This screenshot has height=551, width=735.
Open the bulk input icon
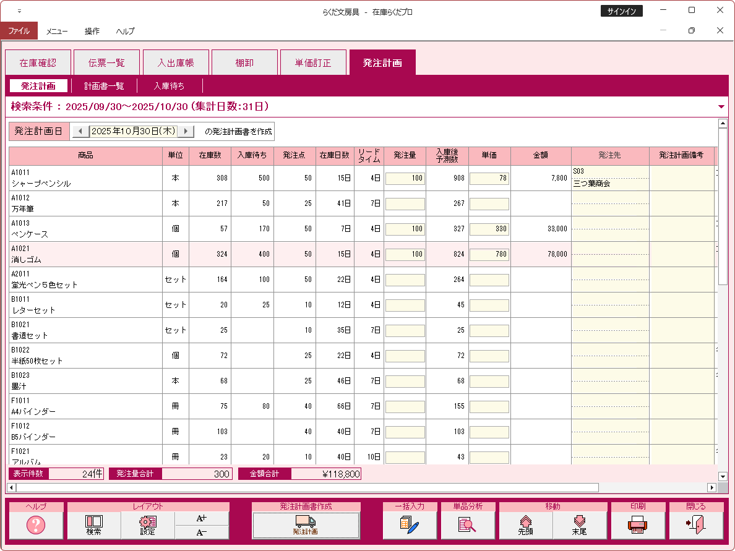pyautogui.click(x=409, y=525)
